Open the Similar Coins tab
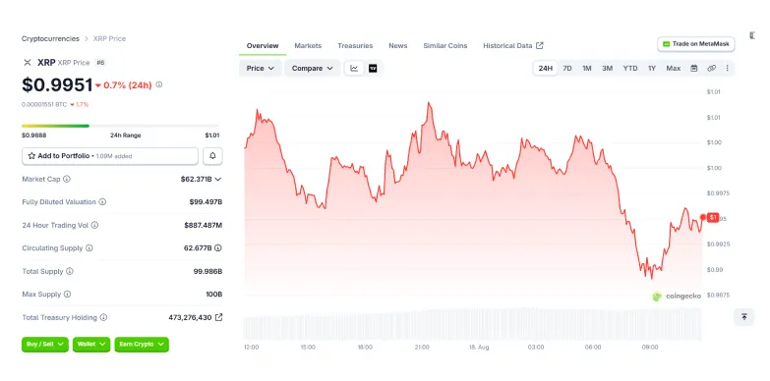The image size is (770, 381). (445, 45)
